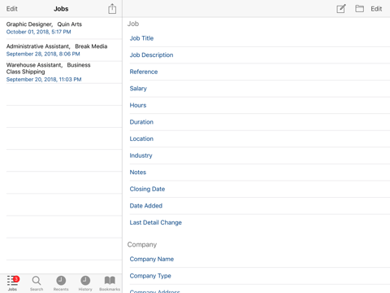Screen dimensions: 390x293
Task: Click the October 01, 2018 date text
Action: 38,32
